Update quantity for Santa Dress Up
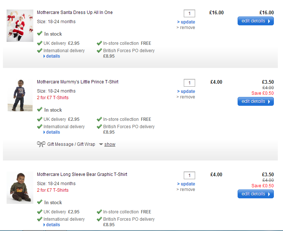Screen dimensions: 283x231 click(x=187, y=22)
